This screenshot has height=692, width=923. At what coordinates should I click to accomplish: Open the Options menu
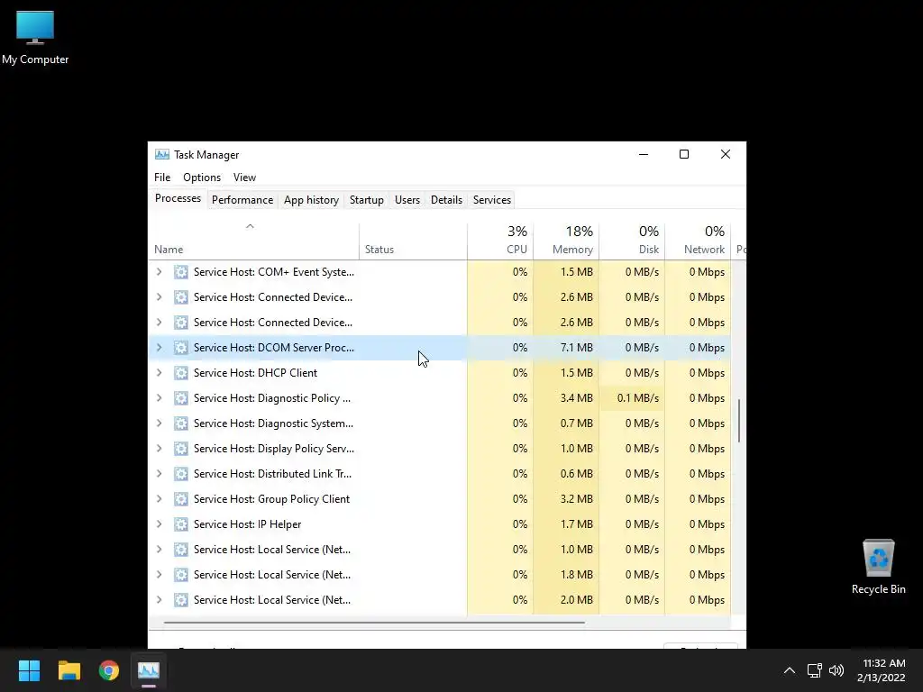pyautogui.click(x=202, y=178)
